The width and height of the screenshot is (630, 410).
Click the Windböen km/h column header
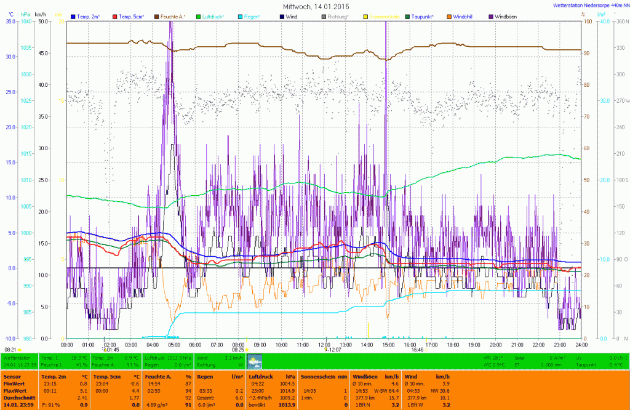coord(373,376)
